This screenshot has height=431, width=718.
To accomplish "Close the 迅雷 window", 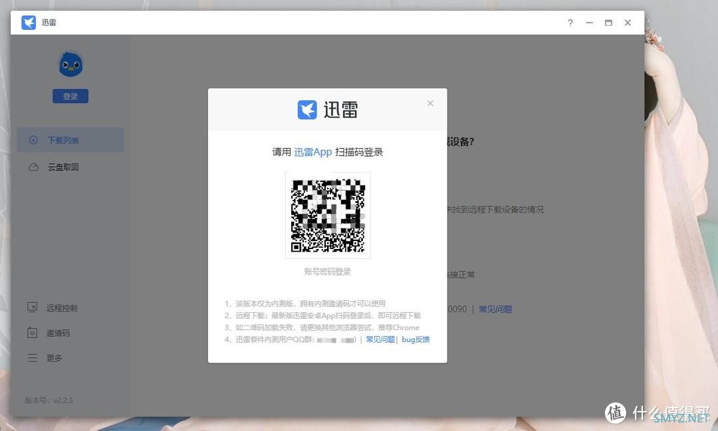I will (628, 23).
